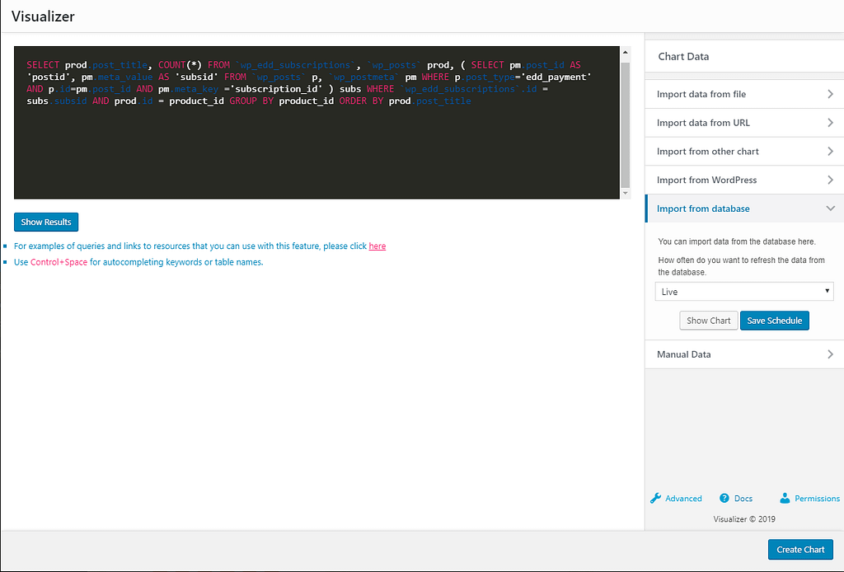Click the Show Chart button
Image resolution: width=844 pixels, height=572 pixels.
tap(708, 321)
